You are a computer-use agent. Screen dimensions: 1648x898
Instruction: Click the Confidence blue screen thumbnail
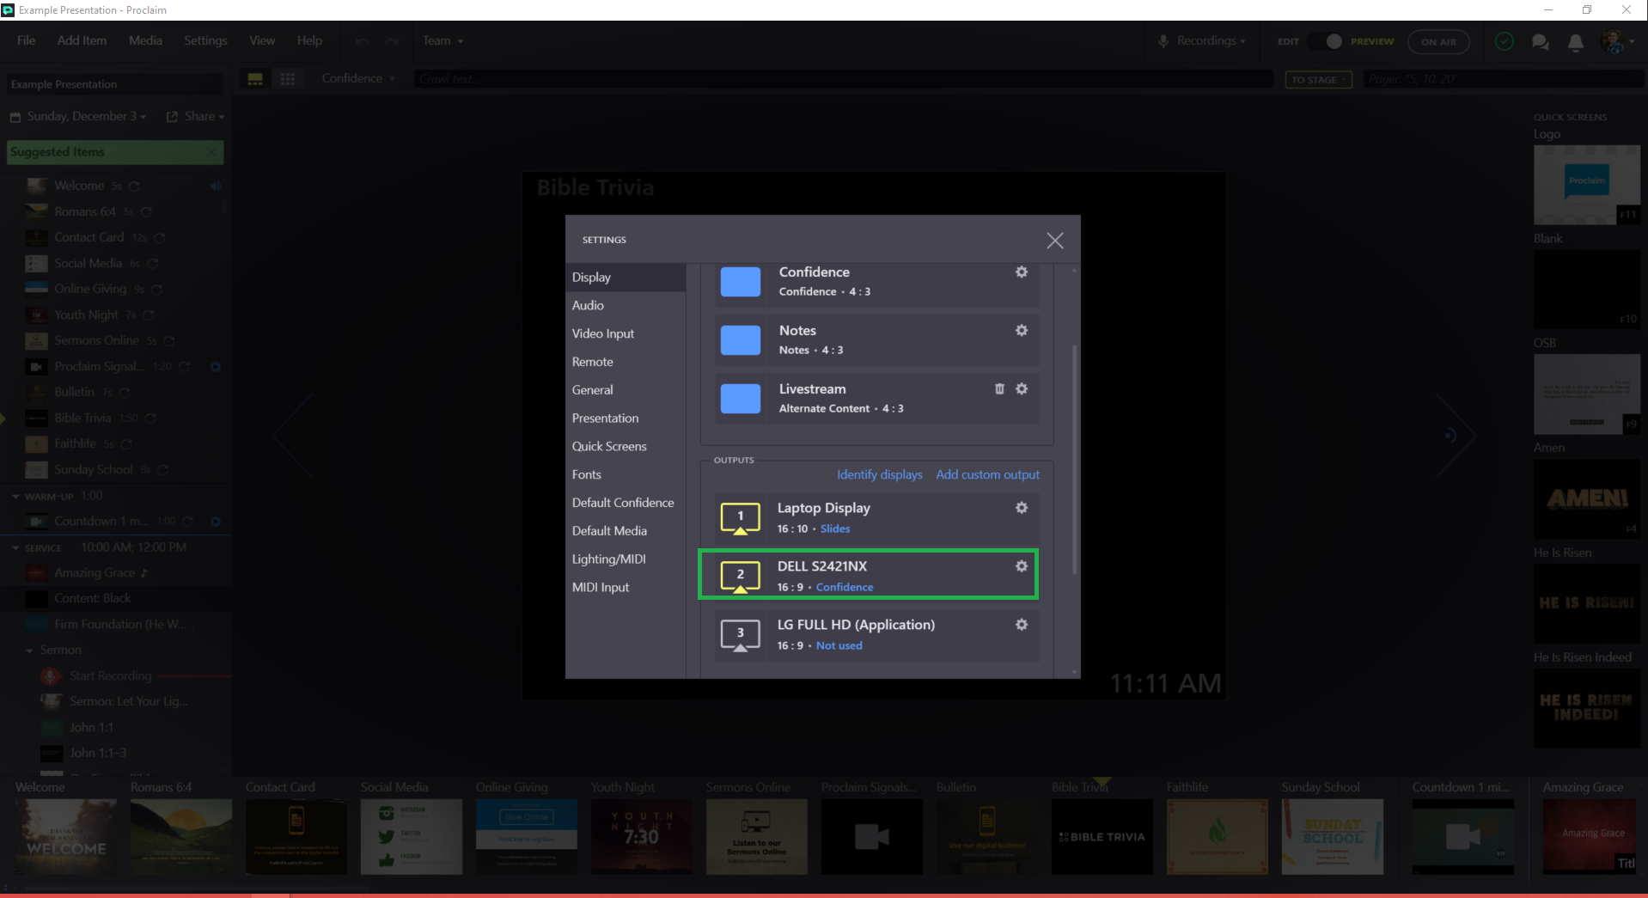pos(740,282)
